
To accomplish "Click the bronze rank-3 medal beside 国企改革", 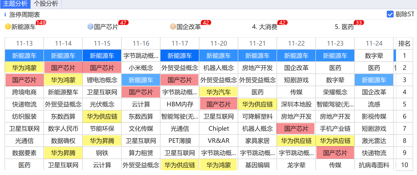I will tap(173, 27).
